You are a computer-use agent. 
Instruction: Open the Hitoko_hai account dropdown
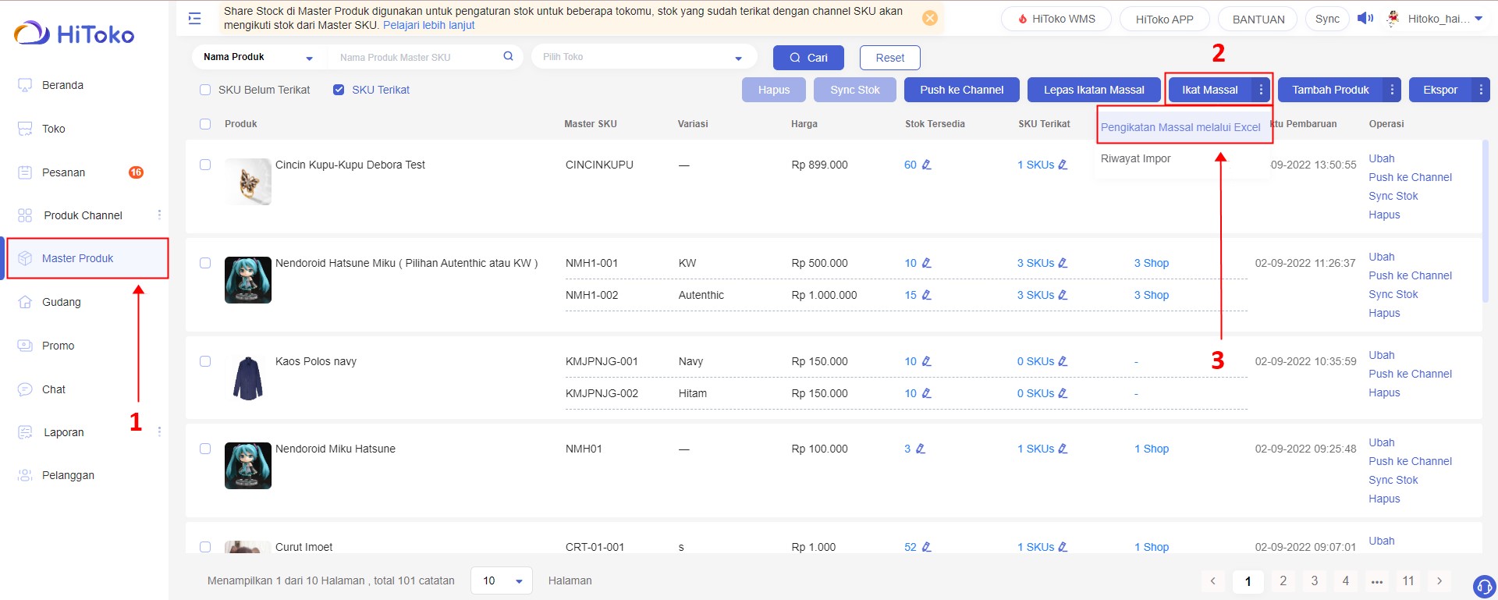[x=1435, y=19]
